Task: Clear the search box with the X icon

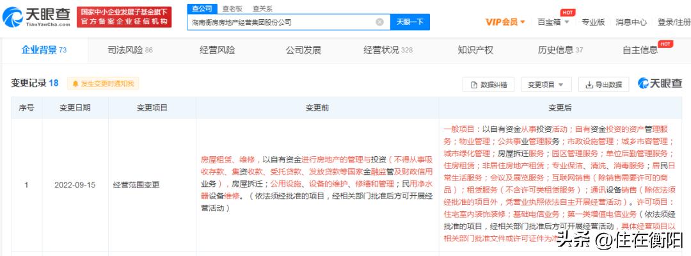Action: [x=379, y=22]
